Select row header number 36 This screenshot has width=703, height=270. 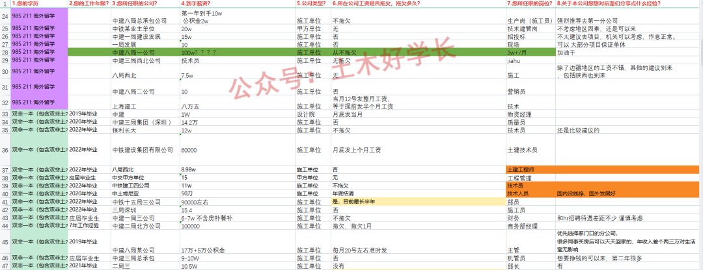pos(5,150)
